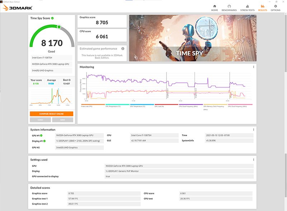The width and height of the screenshot is (287, 211).
Task: Click Detailed scores CPU score 6 061 field
Action: click(x=216, y=193)
